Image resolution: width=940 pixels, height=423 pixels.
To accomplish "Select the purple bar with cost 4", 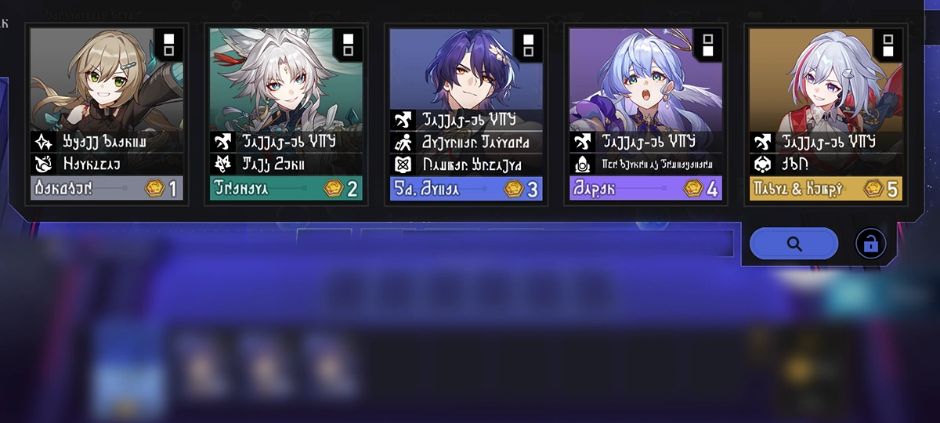I will [645, 189].
